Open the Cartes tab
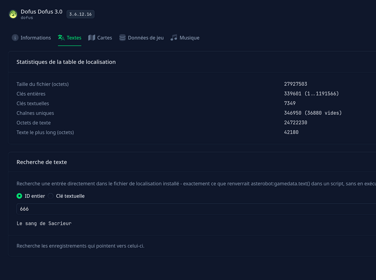The width and height of the screenshot is (376, 280). tap(100, 38)
